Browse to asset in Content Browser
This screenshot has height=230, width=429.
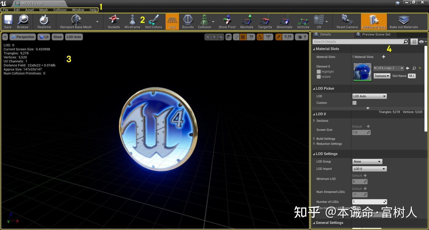23,22
